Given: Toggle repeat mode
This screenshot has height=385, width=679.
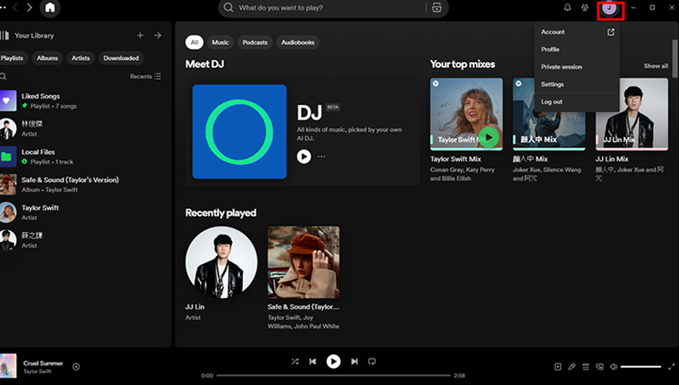Looking at the screenshot, I should click(x=372, y=362).
